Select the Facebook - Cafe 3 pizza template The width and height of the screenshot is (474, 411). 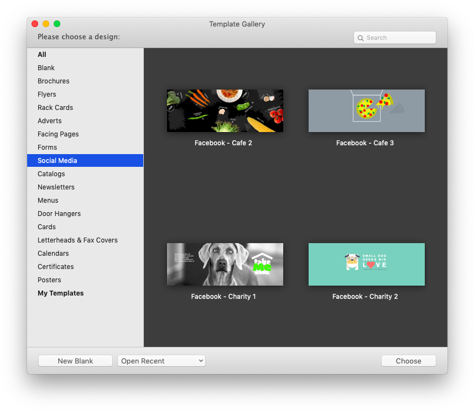pos(366,111)
